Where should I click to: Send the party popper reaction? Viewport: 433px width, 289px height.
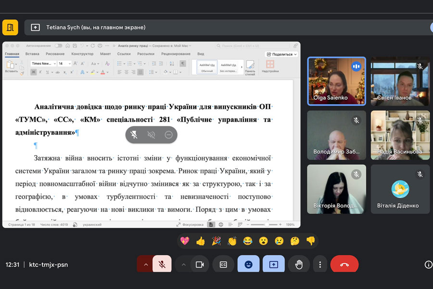(216, 241)
